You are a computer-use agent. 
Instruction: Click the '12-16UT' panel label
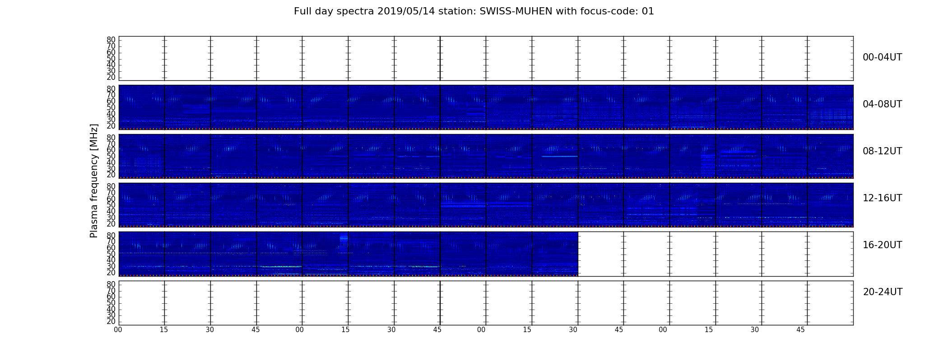pyautogui.click(x=882, y=198)
